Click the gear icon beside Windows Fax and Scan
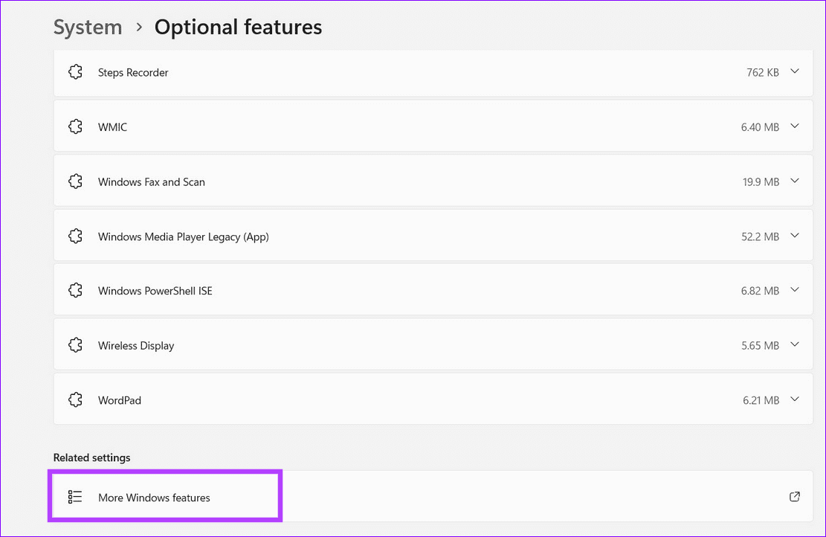The height and width of the screenshot is (537, 826). coord(75,181)
